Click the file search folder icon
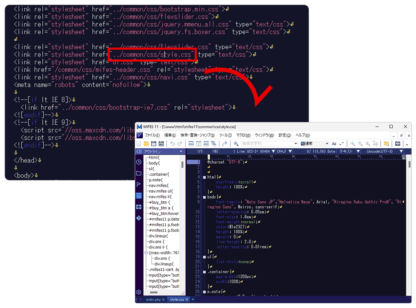416x308 pixels. click(386, 144)
